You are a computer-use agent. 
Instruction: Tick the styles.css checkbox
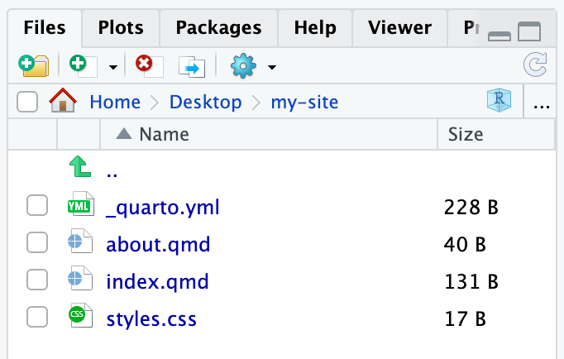pyautogui.click(x=37, y=318)
